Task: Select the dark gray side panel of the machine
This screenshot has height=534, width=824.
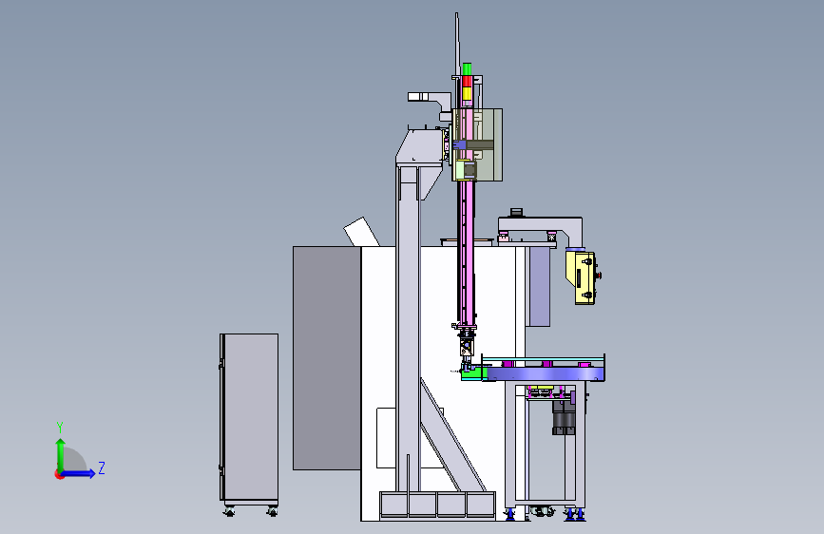Action: point(327,358)
